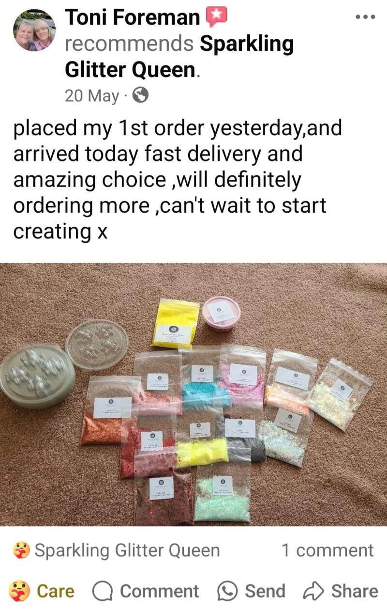Click the Share button
387x613 pixels.
341,591
